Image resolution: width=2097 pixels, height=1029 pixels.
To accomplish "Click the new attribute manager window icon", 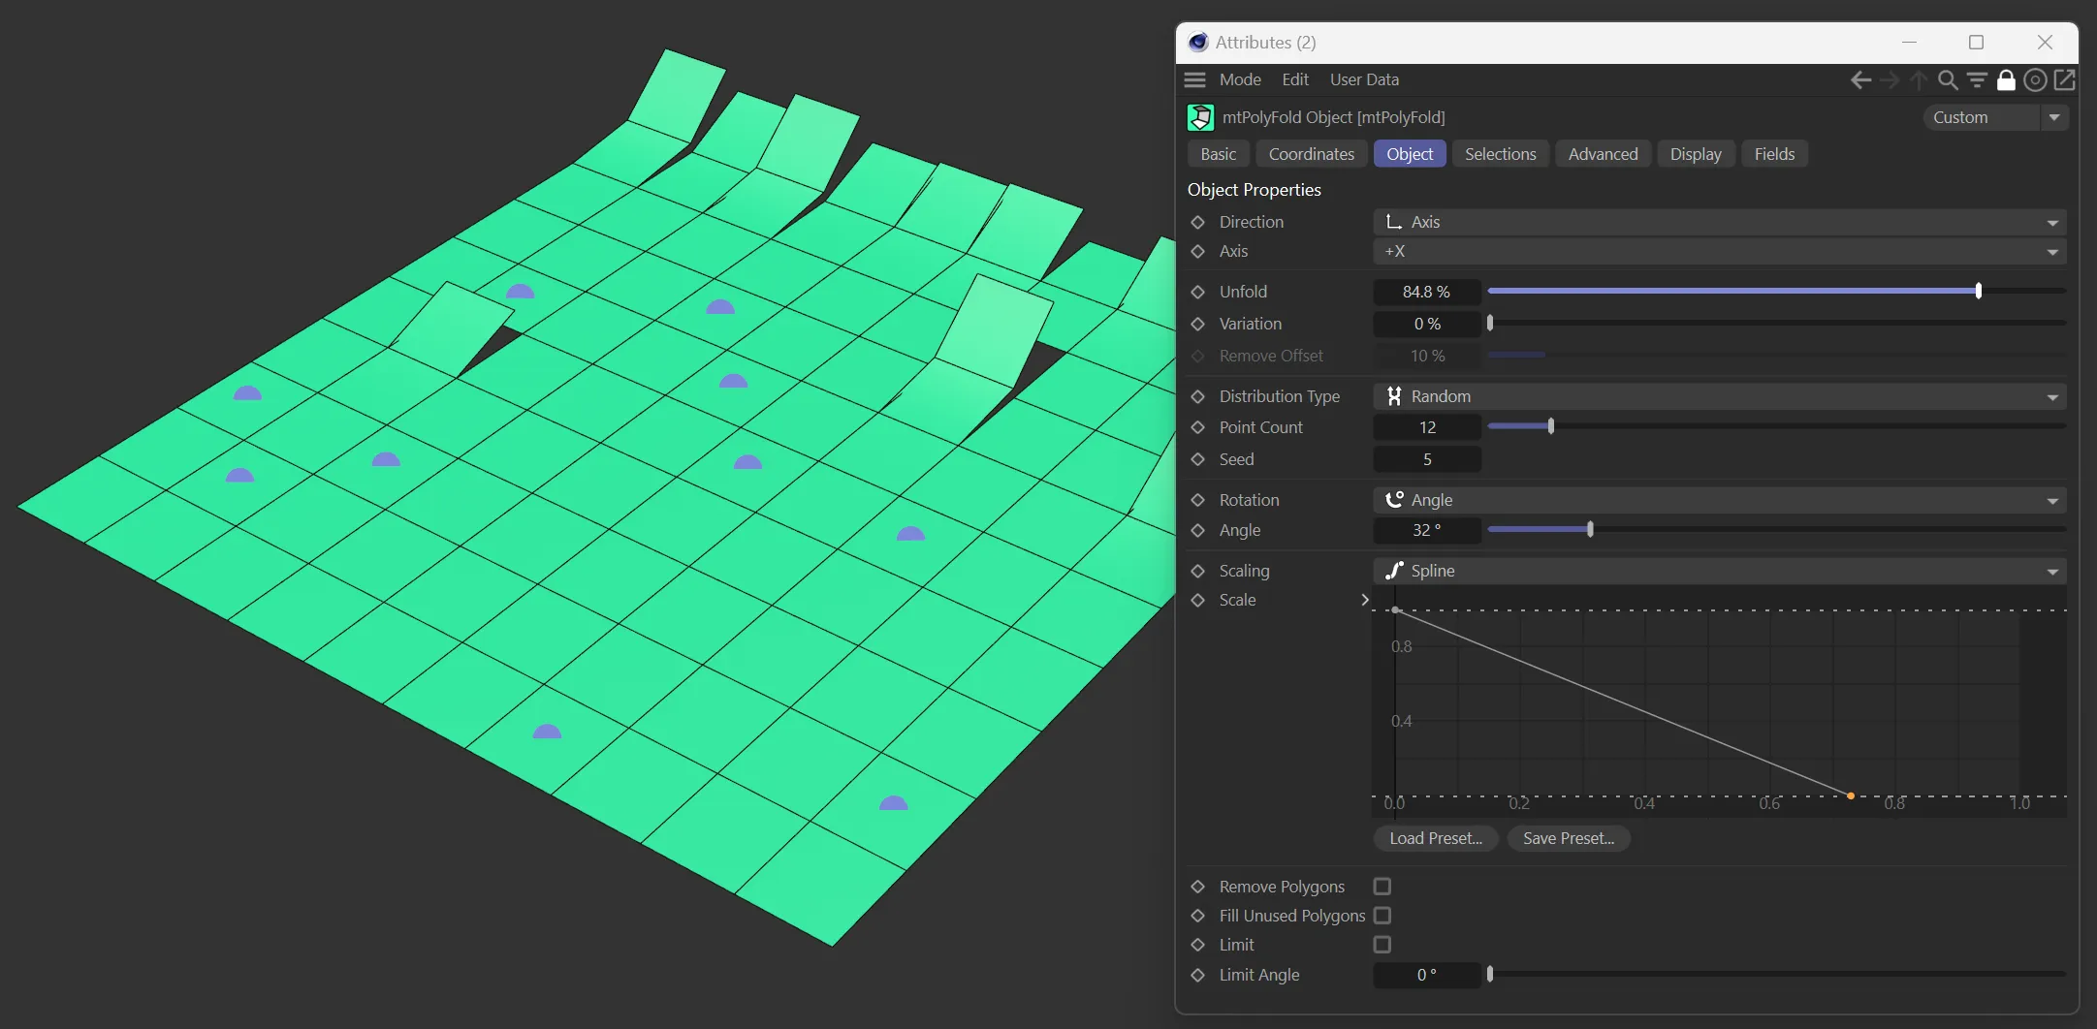I will click(2064, 80).
